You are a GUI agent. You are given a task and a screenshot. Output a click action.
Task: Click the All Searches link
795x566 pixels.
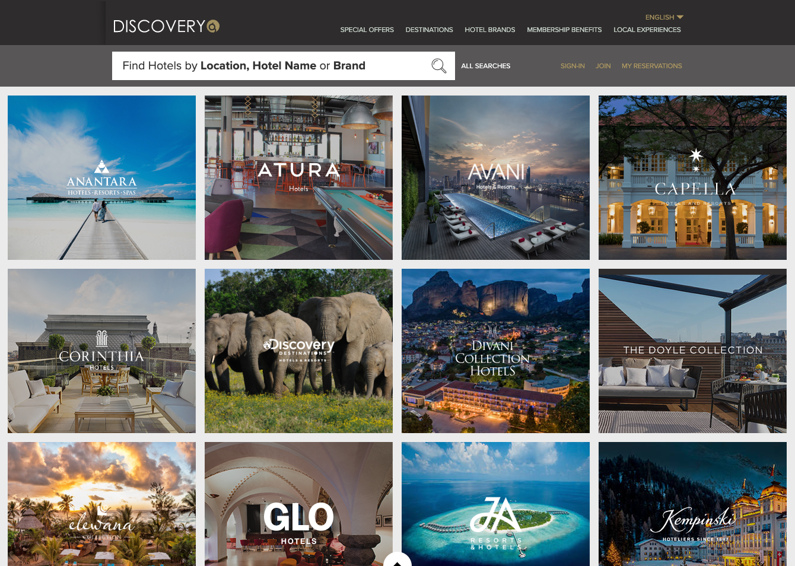485,66
